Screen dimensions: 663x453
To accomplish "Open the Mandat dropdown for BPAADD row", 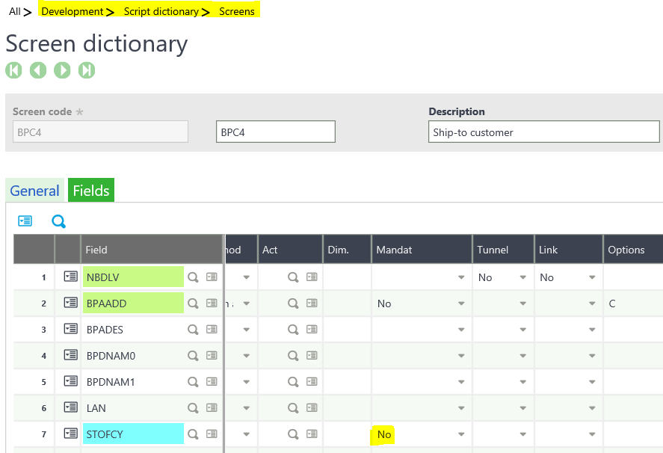I will coord(461,303).
